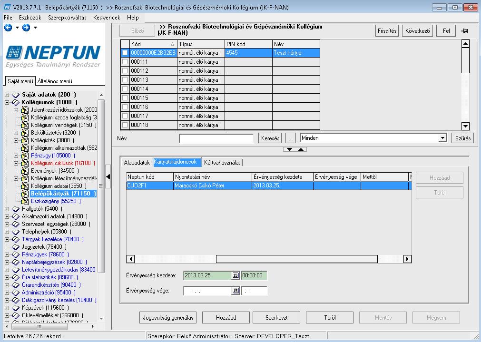The width and height of the screenshot is (481, 342).
Task: Click the Keresés button
Action: tap(270, 138)
